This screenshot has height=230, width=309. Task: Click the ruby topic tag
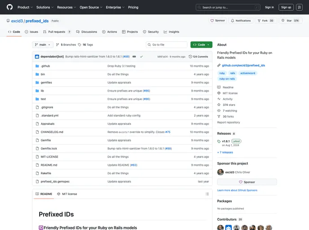coord(222,73)
